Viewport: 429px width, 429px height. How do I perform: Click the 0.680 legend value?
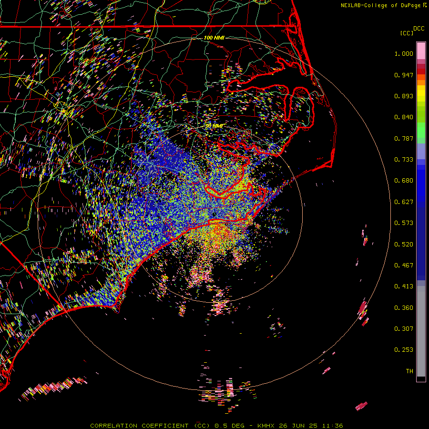tap(404, 181)
